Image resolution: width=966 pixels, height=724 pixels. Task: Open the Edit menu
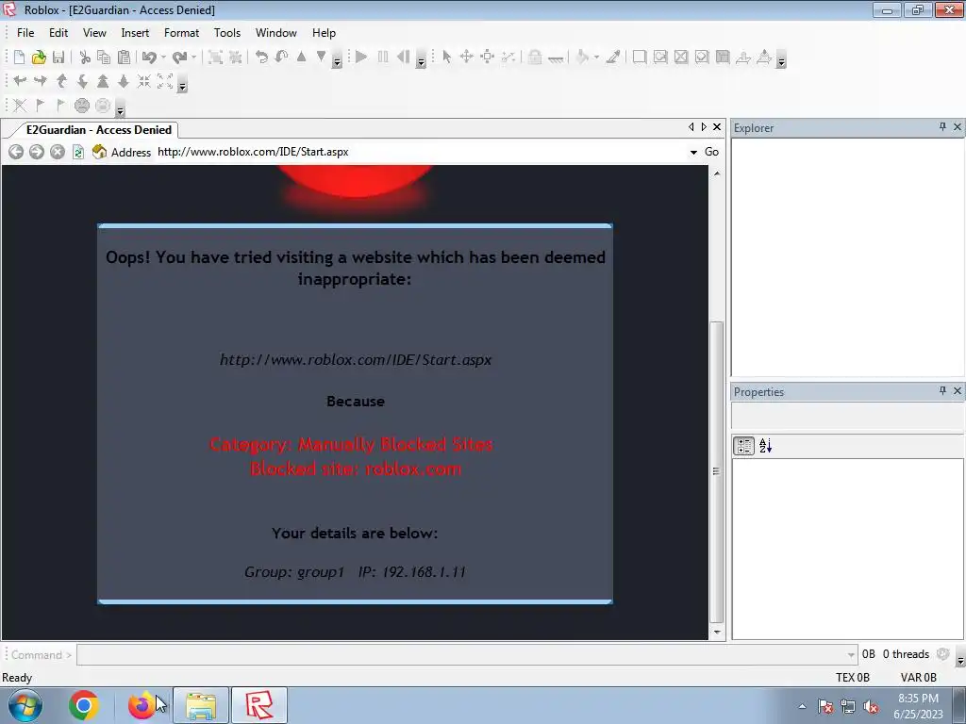pyautogui.click(x=58, y=33)
